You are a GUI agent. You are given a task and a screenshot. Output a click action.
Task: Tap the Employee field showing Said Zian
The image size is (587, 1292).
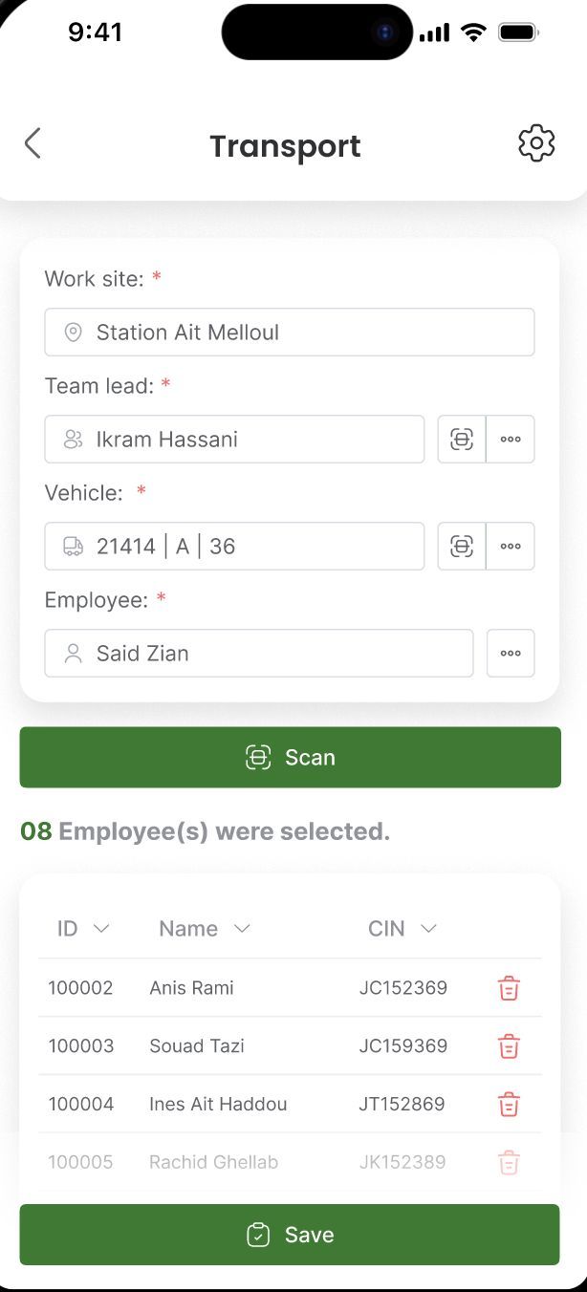pyautogui.click(x=259, y=654)
